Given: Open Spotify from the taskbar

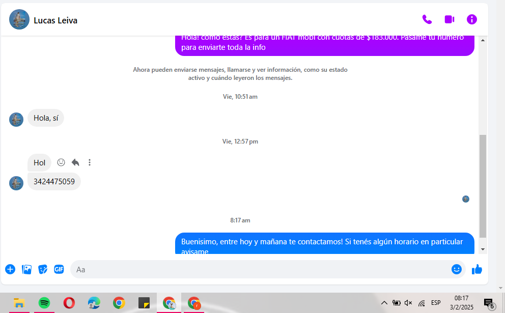Looking at the screenshot, I should 44,303.
